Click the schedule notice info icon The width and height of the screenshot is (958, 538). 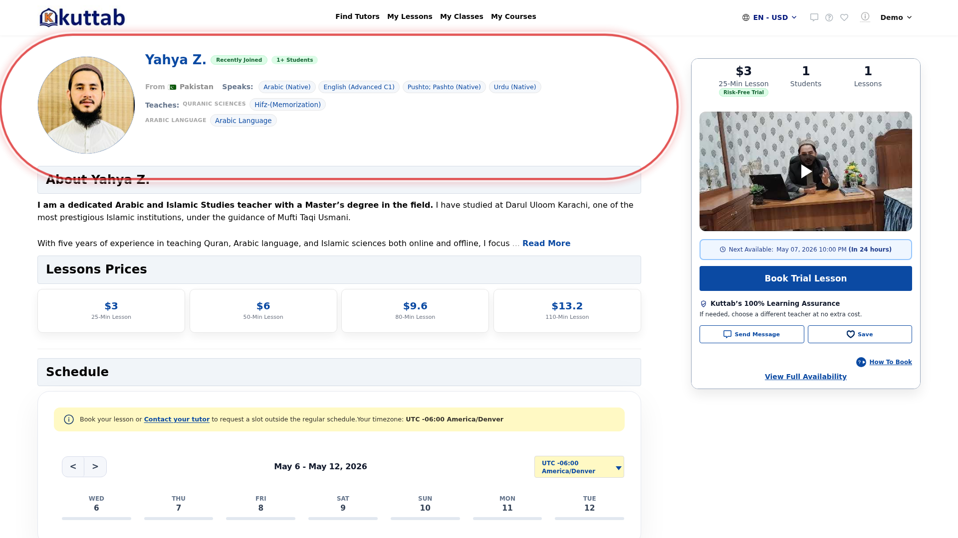69,419
